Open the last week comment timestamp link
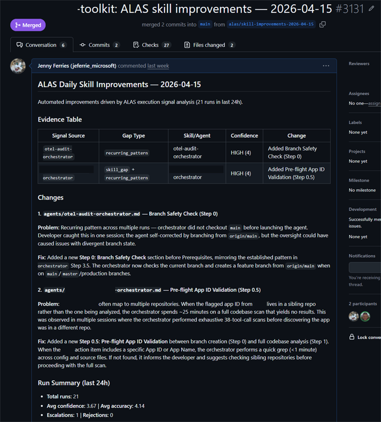This screenshot has width=381, height=422. tap(158, 65)
